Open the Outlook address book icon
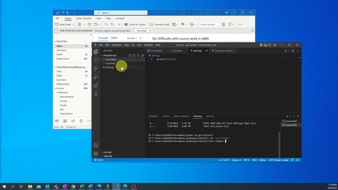Viewport: 338px width, 190px height. (x=223, y=25)
